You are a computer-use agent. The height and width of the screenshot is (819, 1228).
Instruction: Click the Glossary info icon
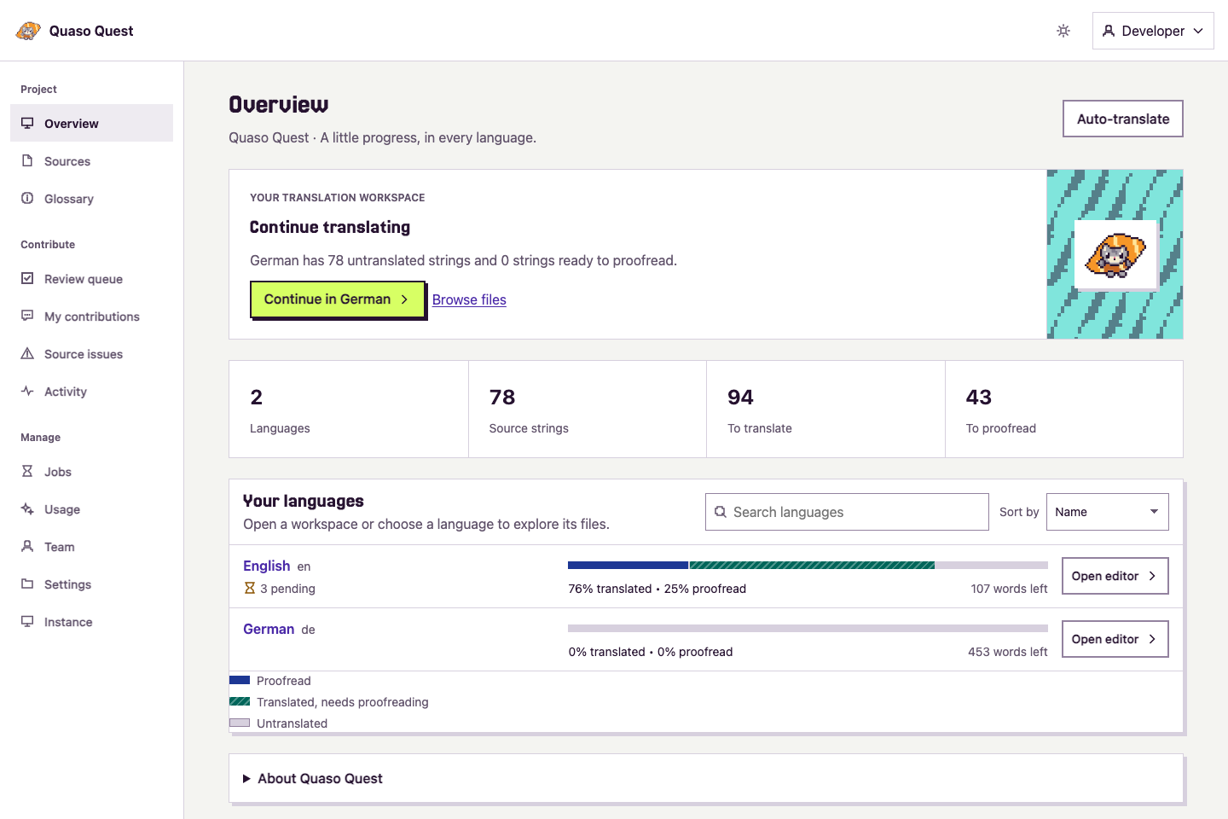pos(27,198)
